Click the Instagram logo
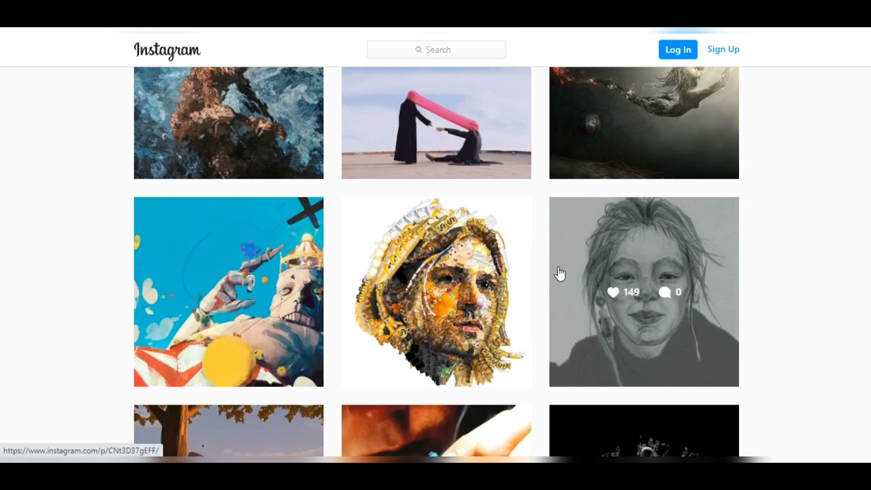The image size is (871, 490). [x=167, y=50]
